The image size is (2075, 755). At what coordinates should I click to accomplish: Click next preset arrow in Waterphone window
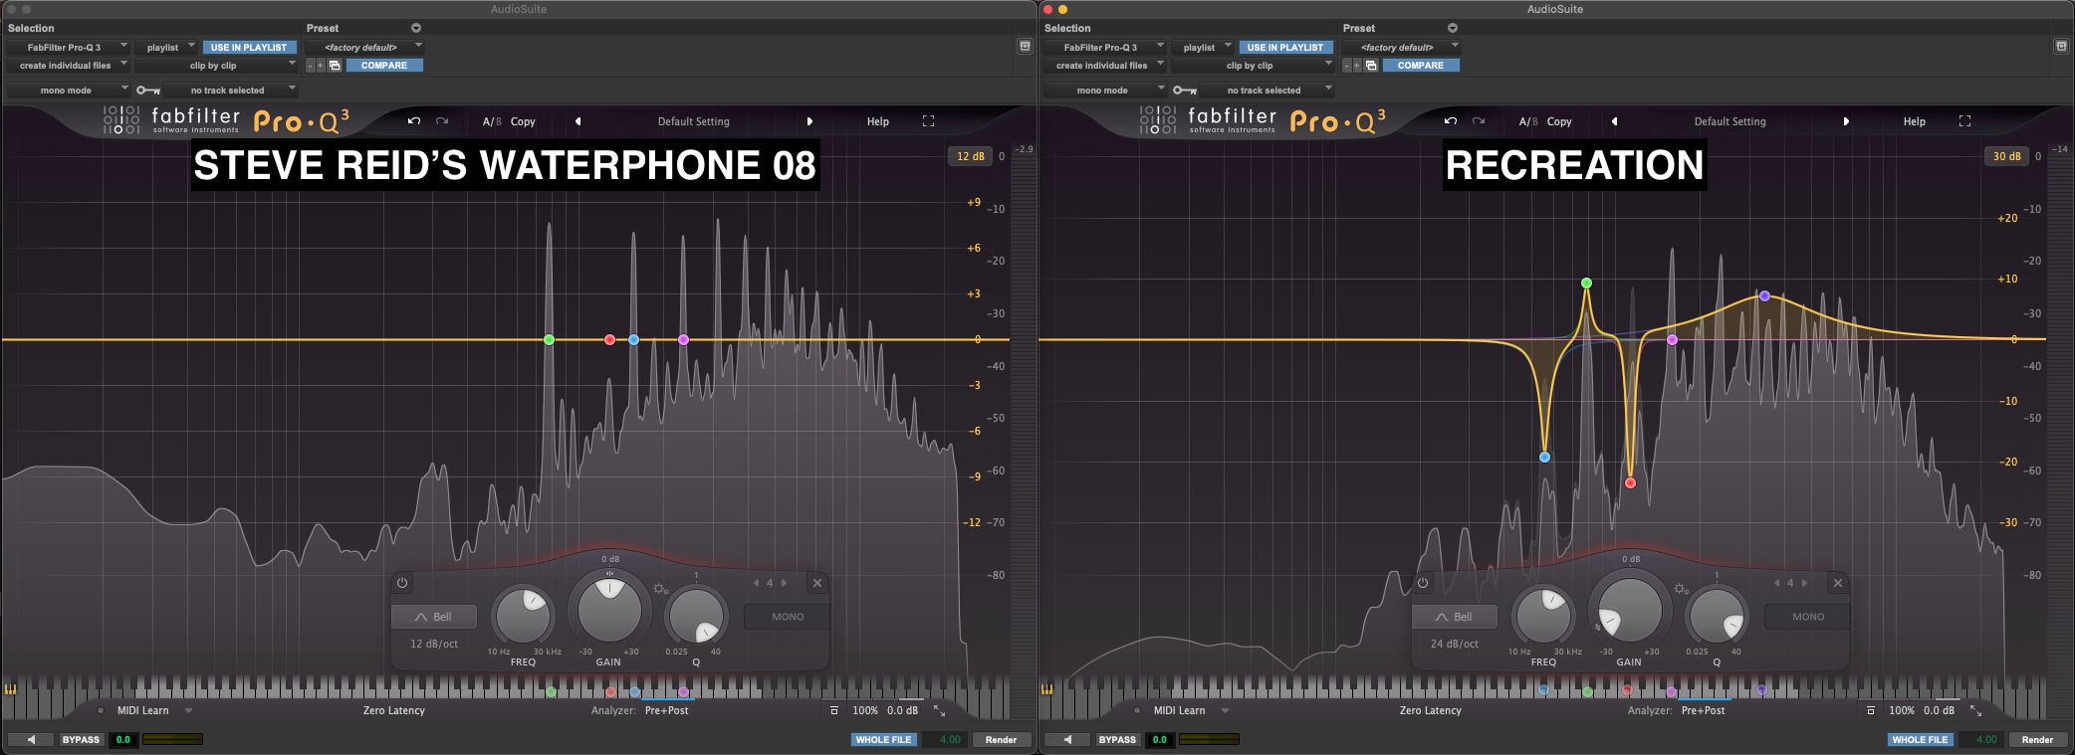click(809, 121)
